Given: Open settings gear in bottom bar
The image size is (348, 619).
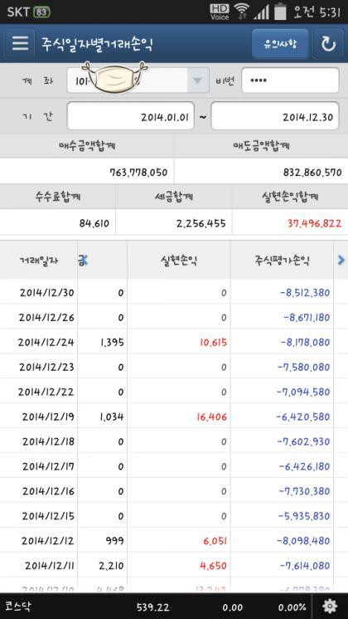Looking at the screenshot, I should tap(330, 607).
